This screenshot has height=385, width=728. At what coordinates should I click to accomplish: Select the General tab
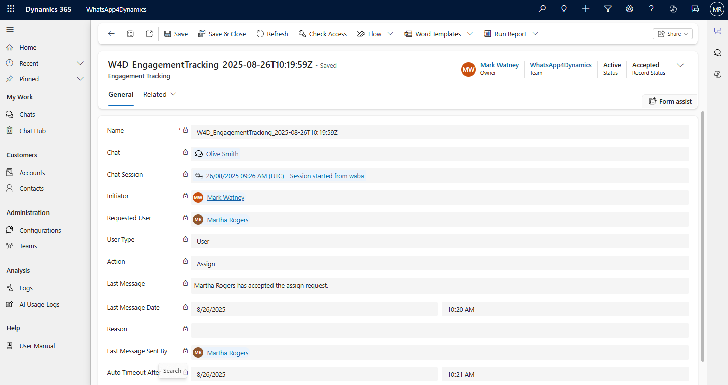[x=121, y=94]
